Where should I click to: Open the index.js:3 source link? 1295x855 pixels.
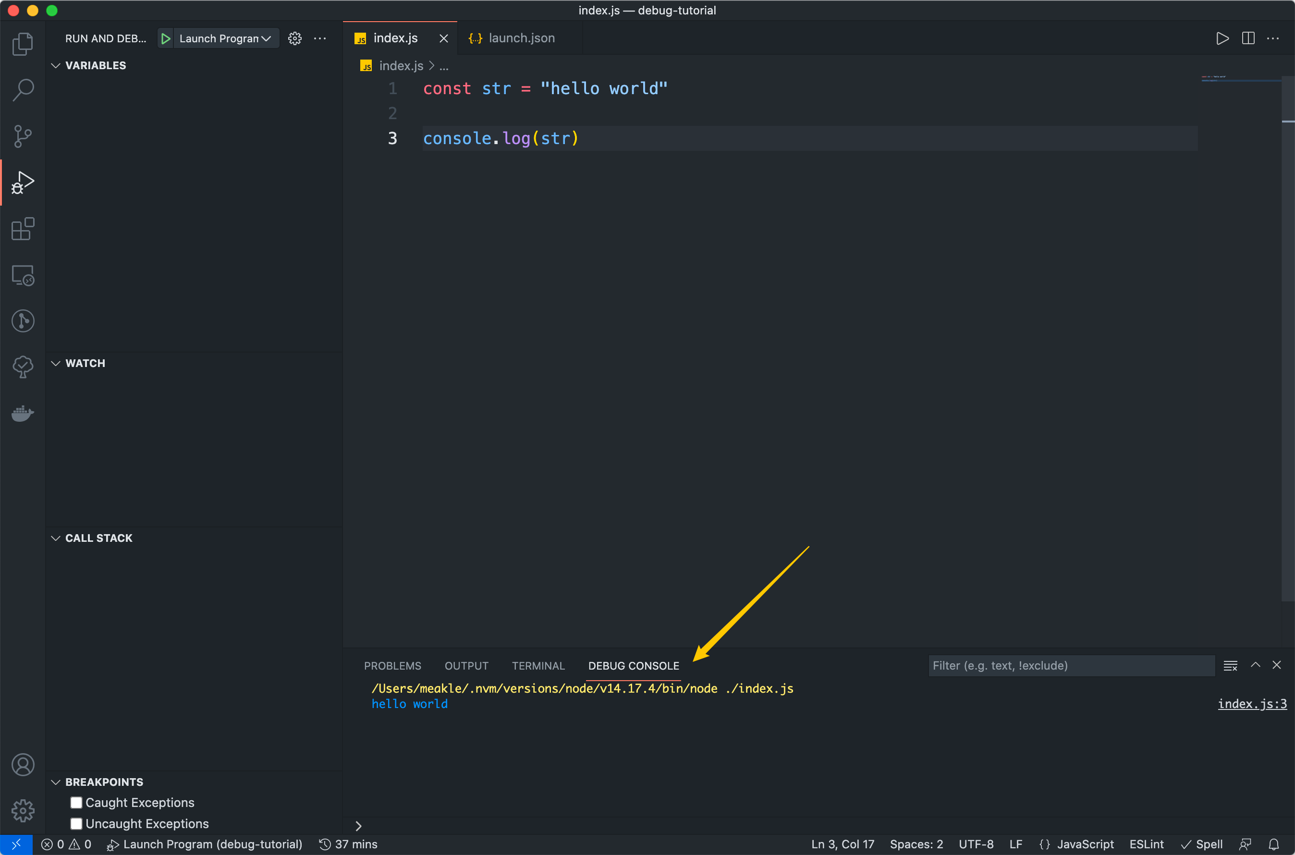click(1252, 704)
